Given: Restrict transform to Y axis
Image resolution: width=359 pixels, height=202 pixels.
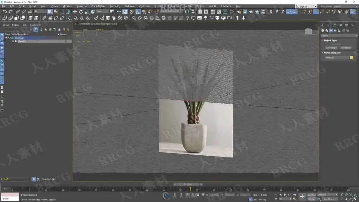Looking at the screenshot, I should (277, 12).
